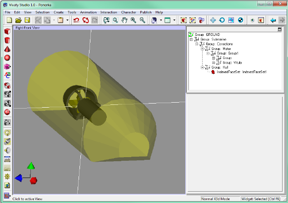Open the window layout dropdown arrow
The width and height of the screenshot is (288, 203).
click(x=174, y=20)
